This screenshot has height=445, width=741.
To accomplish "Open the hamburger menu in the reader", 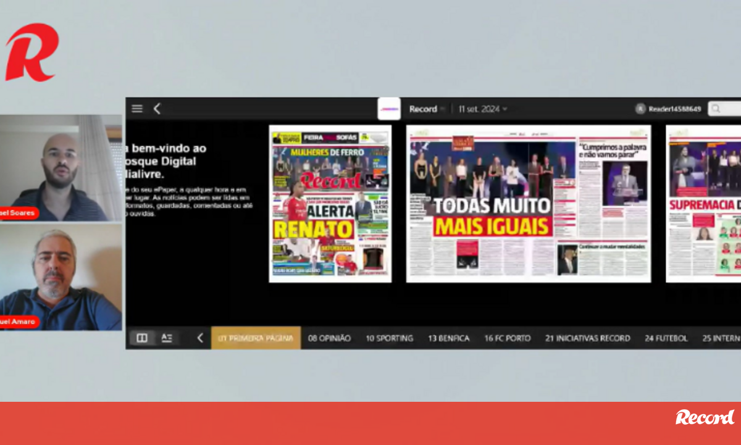I will [x=137, y=109].
